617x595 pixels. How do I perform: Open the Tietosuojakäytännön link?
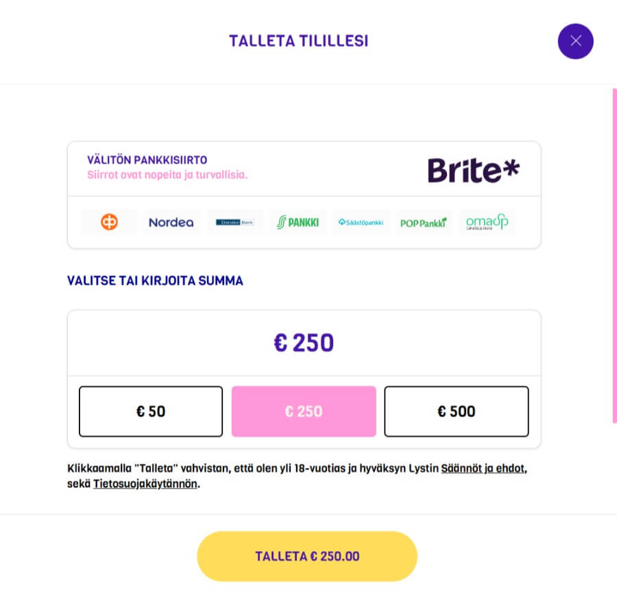coord(145,484)
